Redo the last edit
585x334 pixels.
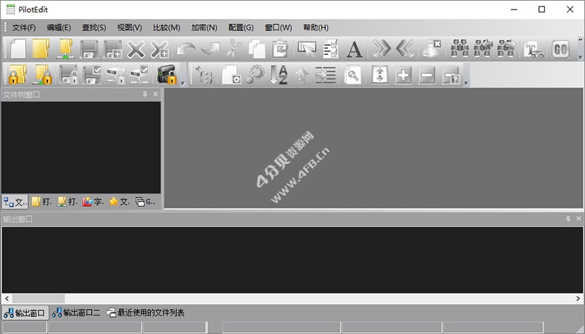(210, 50)
